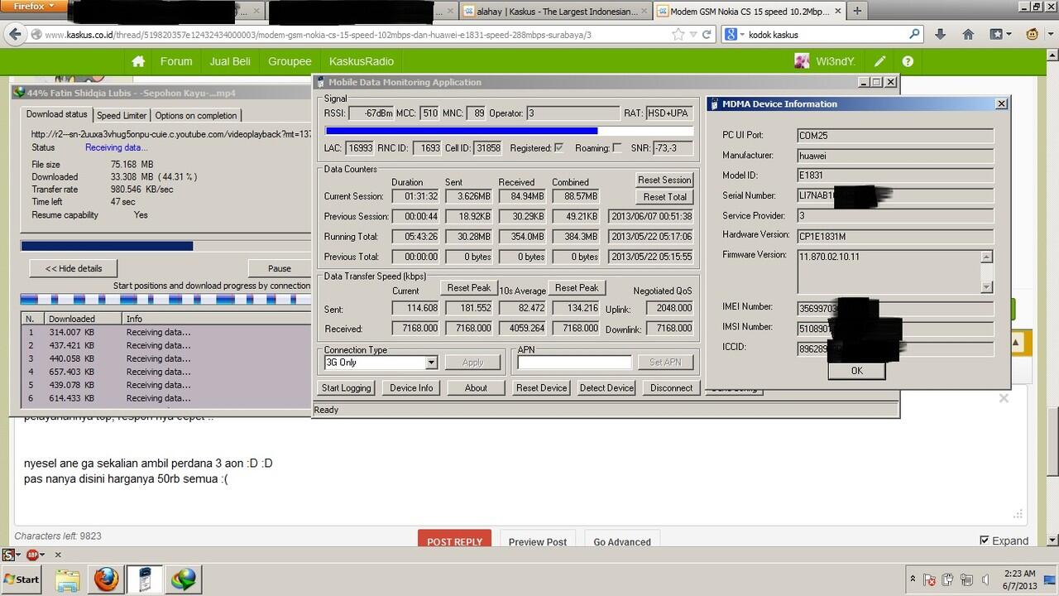Click the Wi3ndY. user avatar
Viewport: 1059px width, 596px height.
pyautogui.click(x=802, y=61)
